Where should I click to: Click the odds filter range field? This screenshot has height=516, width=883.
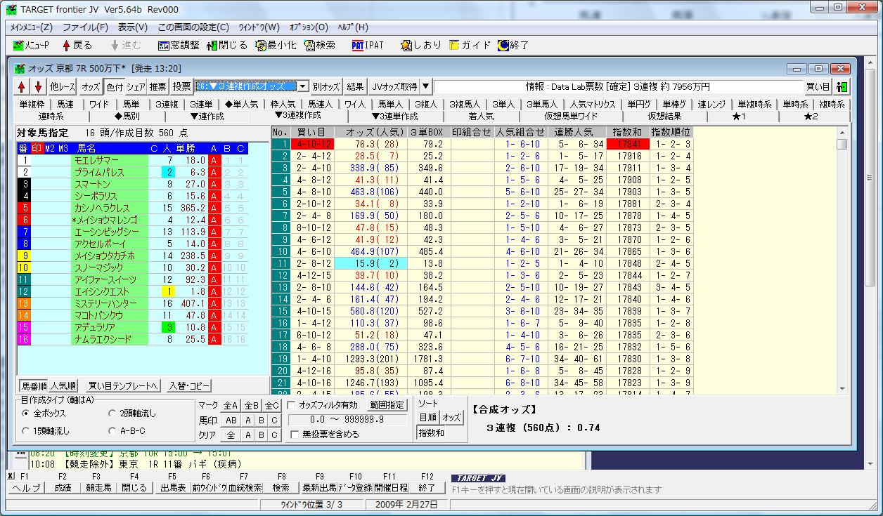(347, 420)
